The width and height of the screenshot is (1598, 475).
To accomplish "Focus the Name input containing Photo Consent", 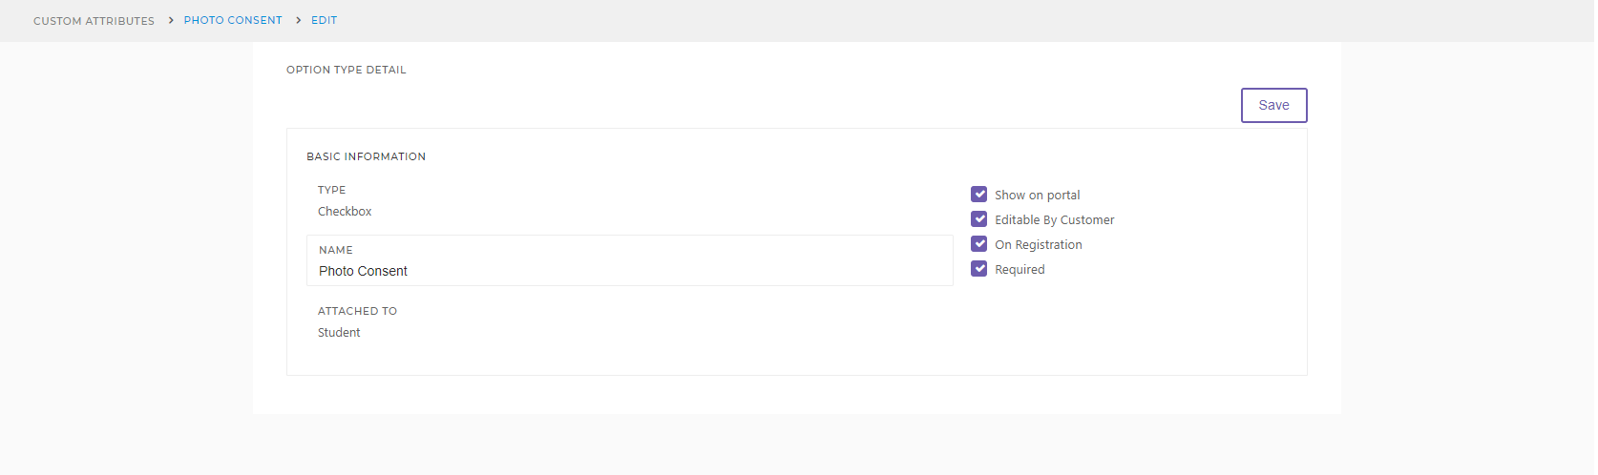I will [x=630, y=260].
